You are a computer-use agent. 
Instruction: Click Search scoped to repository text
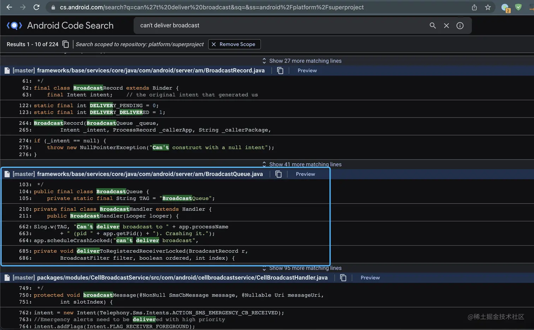[x=140, y=44]
